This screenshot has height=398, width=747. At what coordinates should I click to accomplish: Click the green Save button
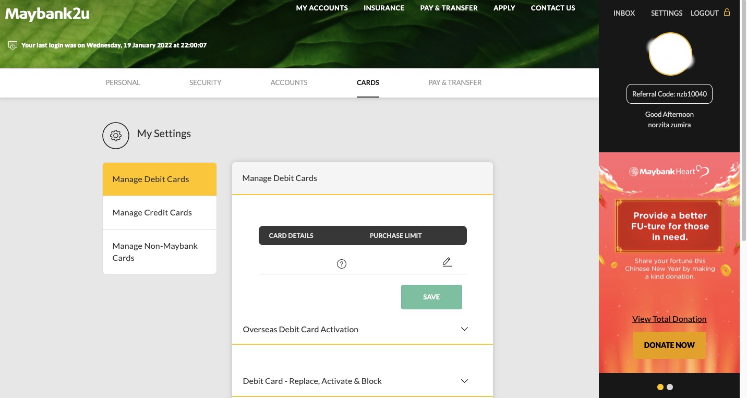point(431,297)
